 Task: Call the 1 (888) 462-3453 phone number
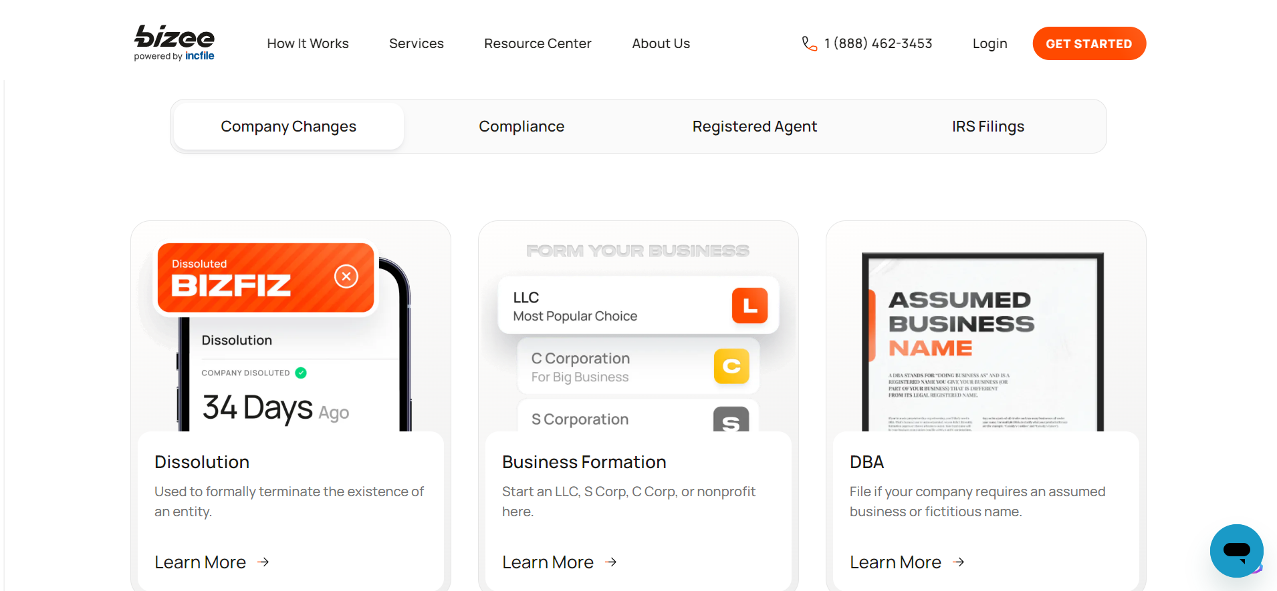click(x=878, y=43)
